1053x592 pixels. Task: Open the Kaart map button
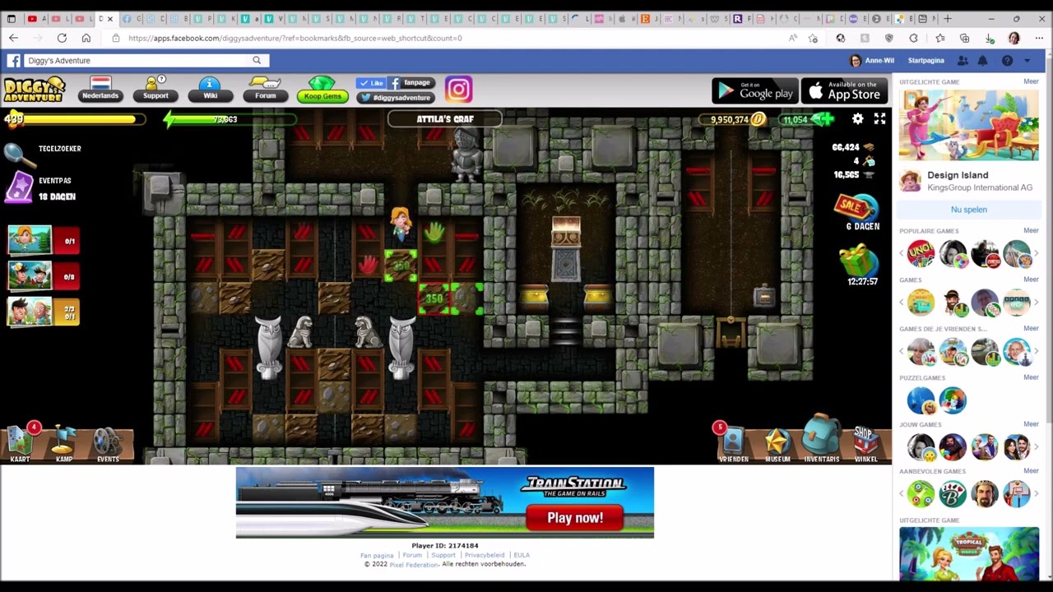pyautogui.click(x=21, y=442)
